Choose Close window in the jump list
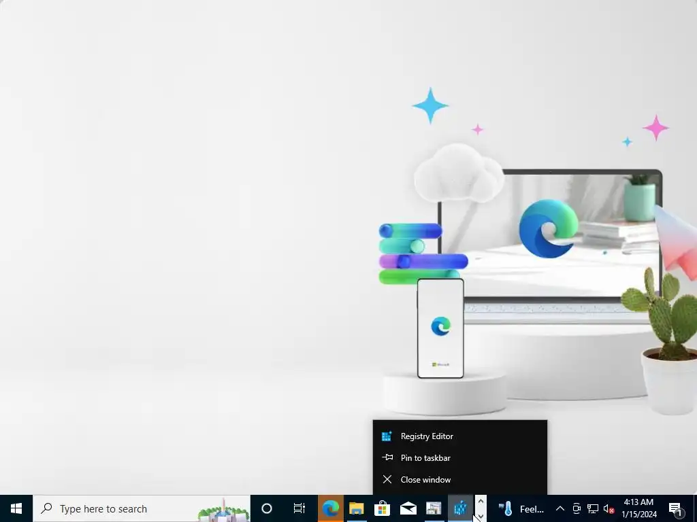Screen dimensions: 697x522 coord(460,479)
